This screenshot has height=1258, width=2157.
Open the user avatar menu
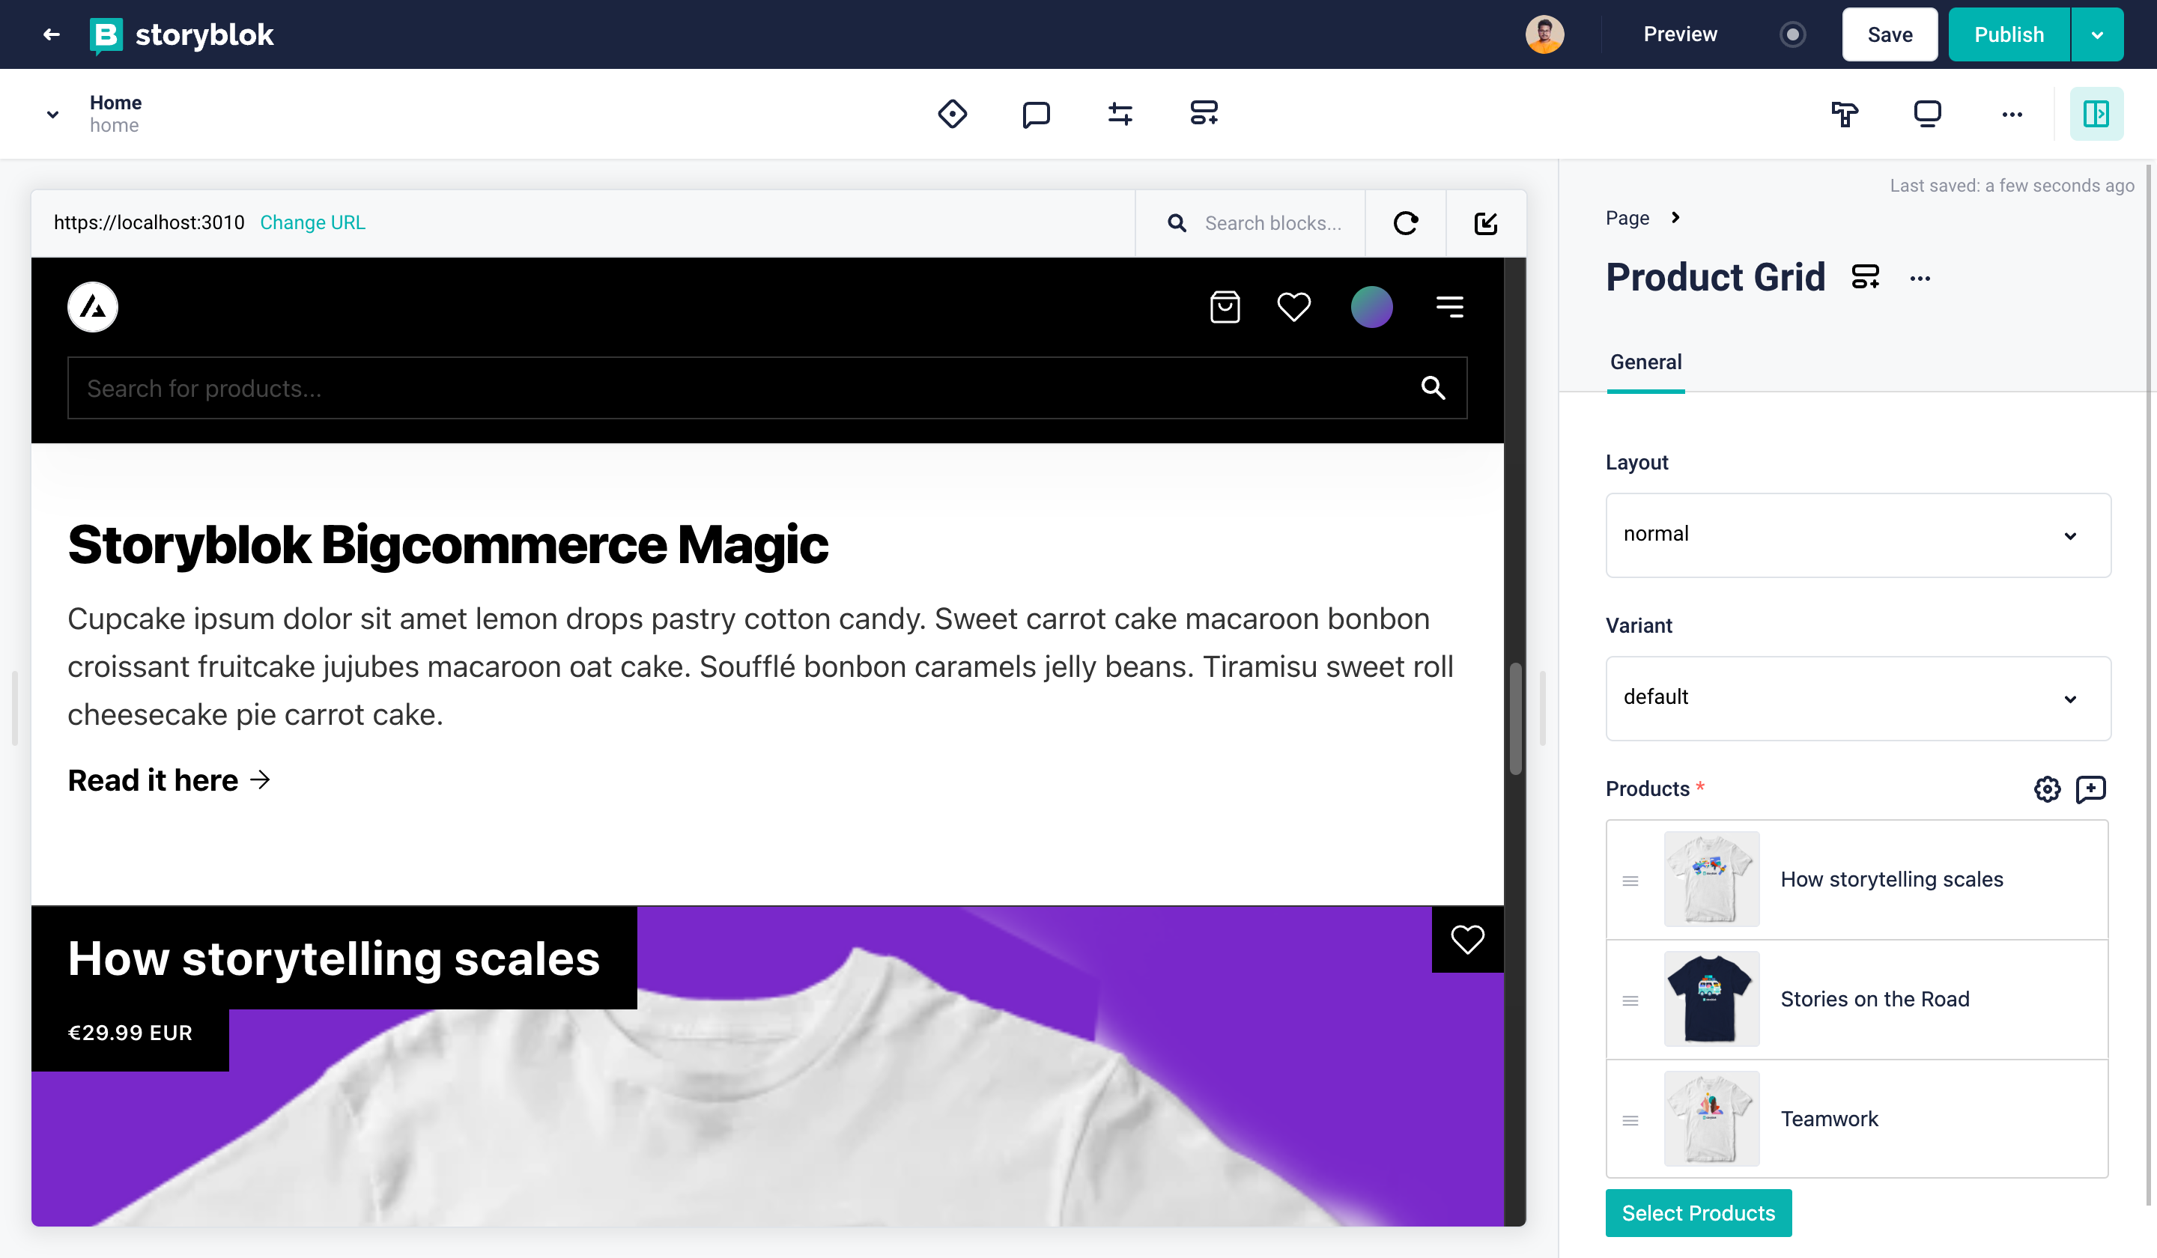pos(1544,34)
